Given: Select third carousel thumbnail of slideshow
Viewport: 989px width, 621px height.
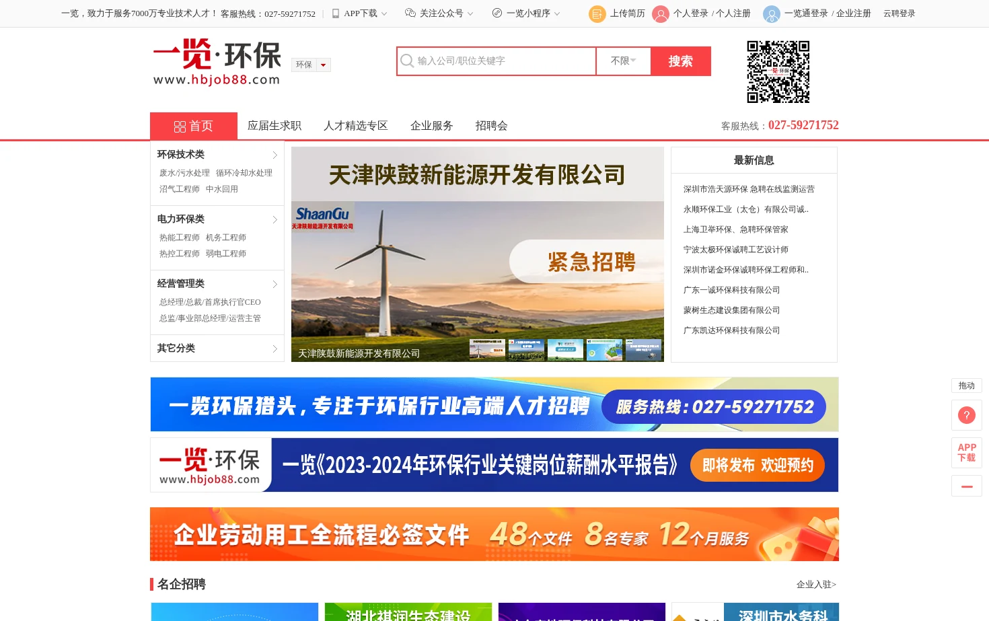Looking at the screenshot, I should [565, 350].
